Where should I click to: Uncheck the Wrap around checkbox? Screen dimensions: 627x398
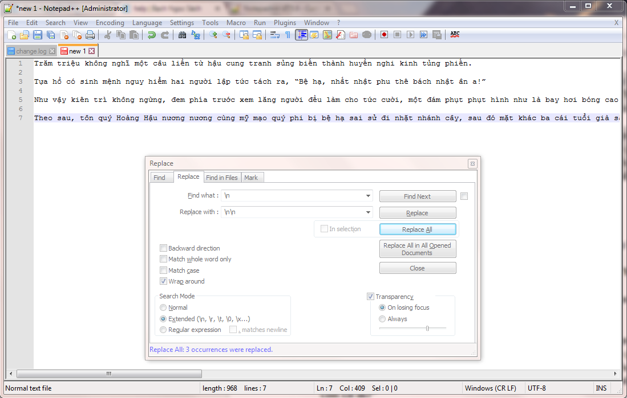pos(164,281)
